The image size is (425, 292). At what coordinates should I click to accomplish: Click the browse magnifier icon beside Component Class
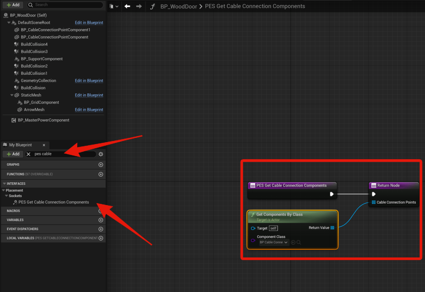(299, 242)
